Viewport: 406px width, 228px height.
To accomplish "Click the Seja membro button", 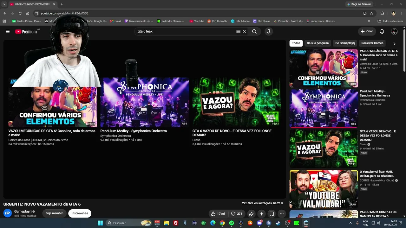I will [x=54, y=213].
